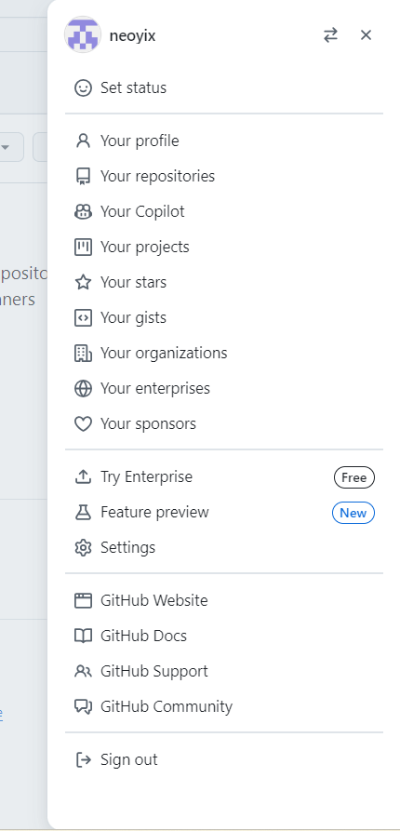Click the repository book icon
400x831 pixels.
pyautogui.click(x=83, y=176)
